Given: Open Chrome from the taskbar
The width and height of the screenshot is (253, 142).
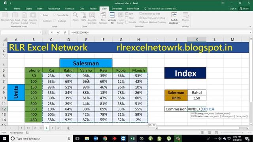Looking at the screenshot, I should click(105, 138).
